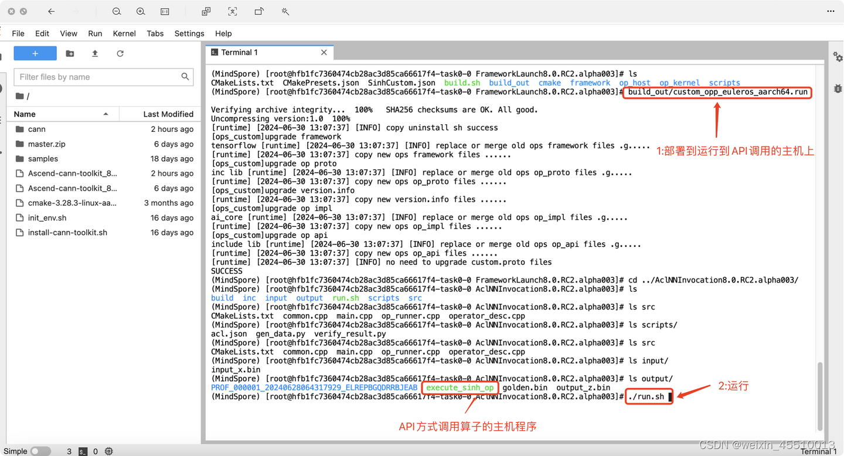Click the SUCCESS line in the terminal
844x456 pixels.
(x=227, y=271)
